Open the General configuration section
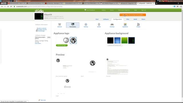This screenshot has height=103, width=183. (x=59, y=25)
